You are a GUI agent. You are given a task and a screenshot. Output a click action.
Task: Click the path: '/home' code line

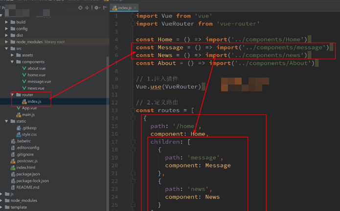coord(176,126)
